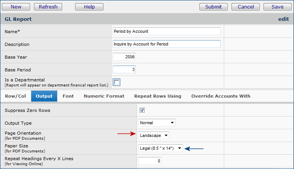Uncheck Suppress Zero Rows
This screenshot has height=169, width=294.
tap(142, 110)
